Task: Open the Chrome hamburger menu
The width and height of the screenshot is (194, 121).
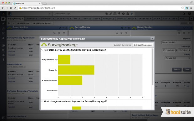Action: (x=191, y=8)
